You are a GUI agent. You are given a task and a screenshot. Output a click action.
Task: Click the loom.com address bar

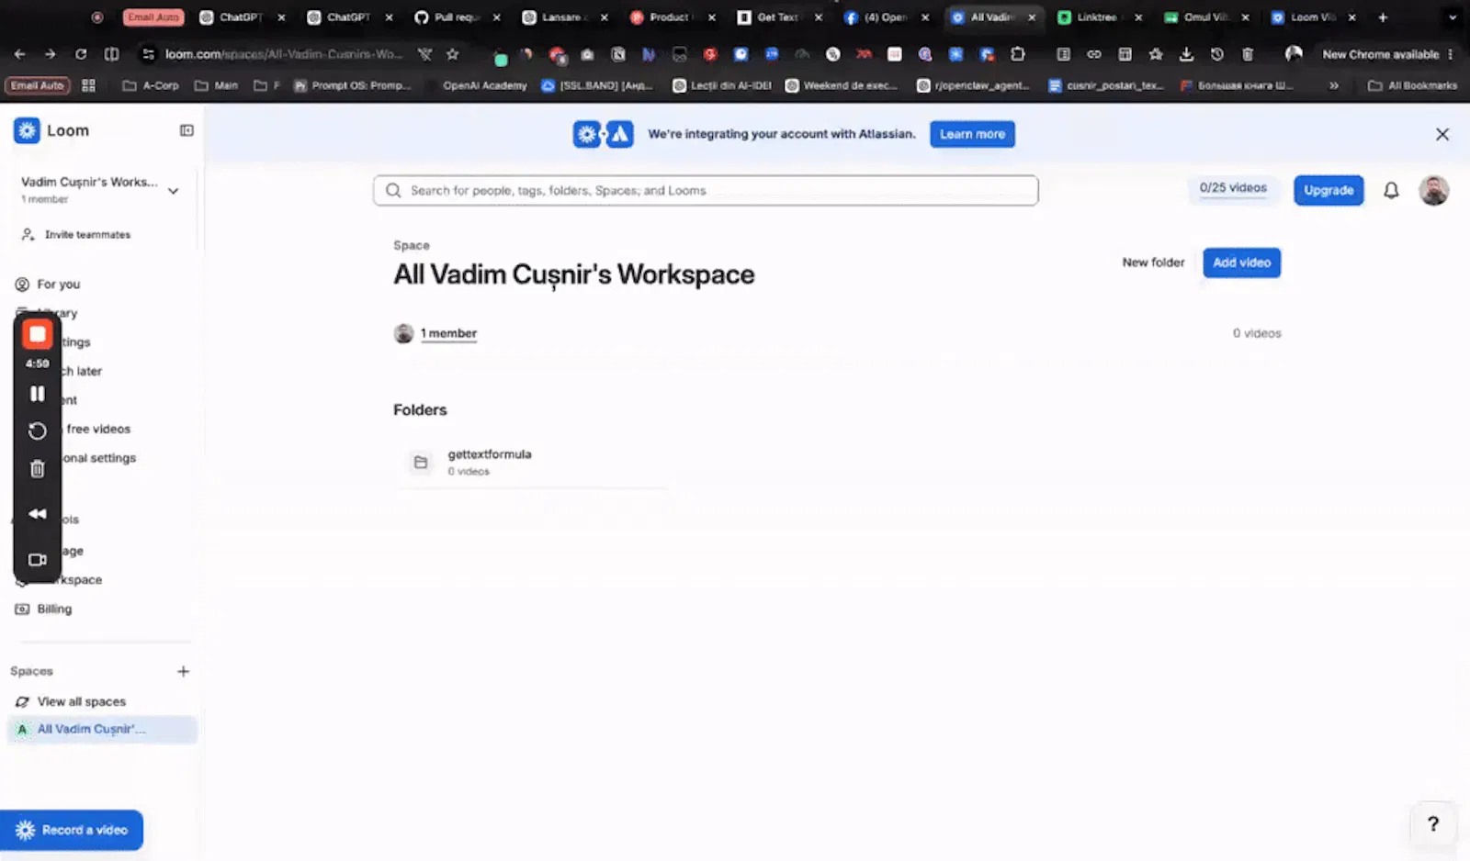(283, 54)
